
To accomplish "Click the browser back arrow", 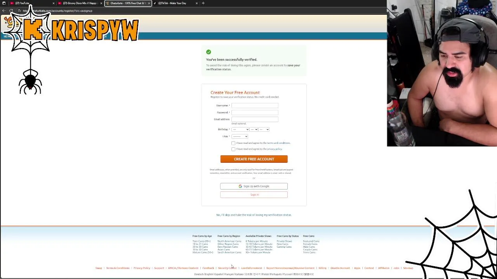I will [4, 11].
